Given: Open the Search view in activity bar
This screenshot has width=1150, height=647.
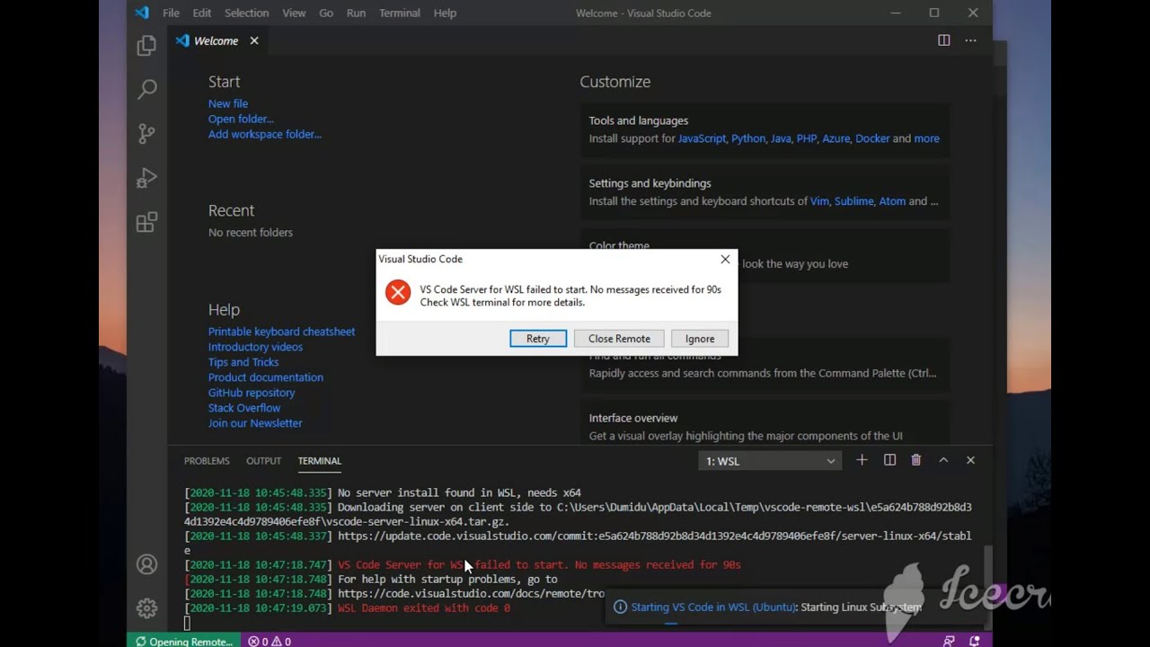Looking at the screenshot, I should click(146, 89).
